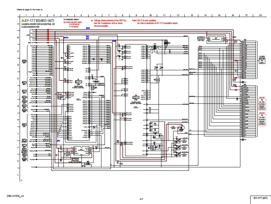Click the IC211 label in grid column 9
Viewport: 271px width, 204px height.
point(136,98)
